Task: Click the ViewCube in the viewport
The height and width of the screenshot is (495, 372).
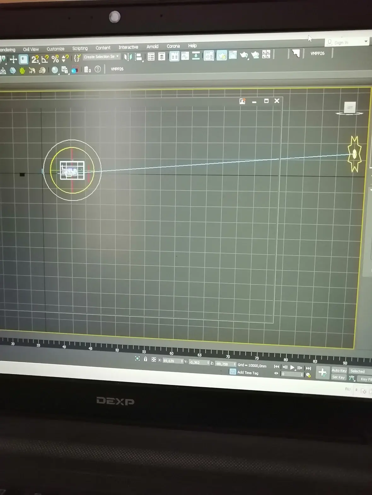Action: (350, 108)
